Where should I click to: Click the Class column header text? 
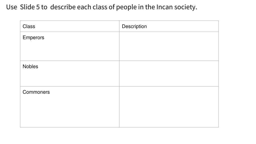pyautogui.click(x=29, y=26)
